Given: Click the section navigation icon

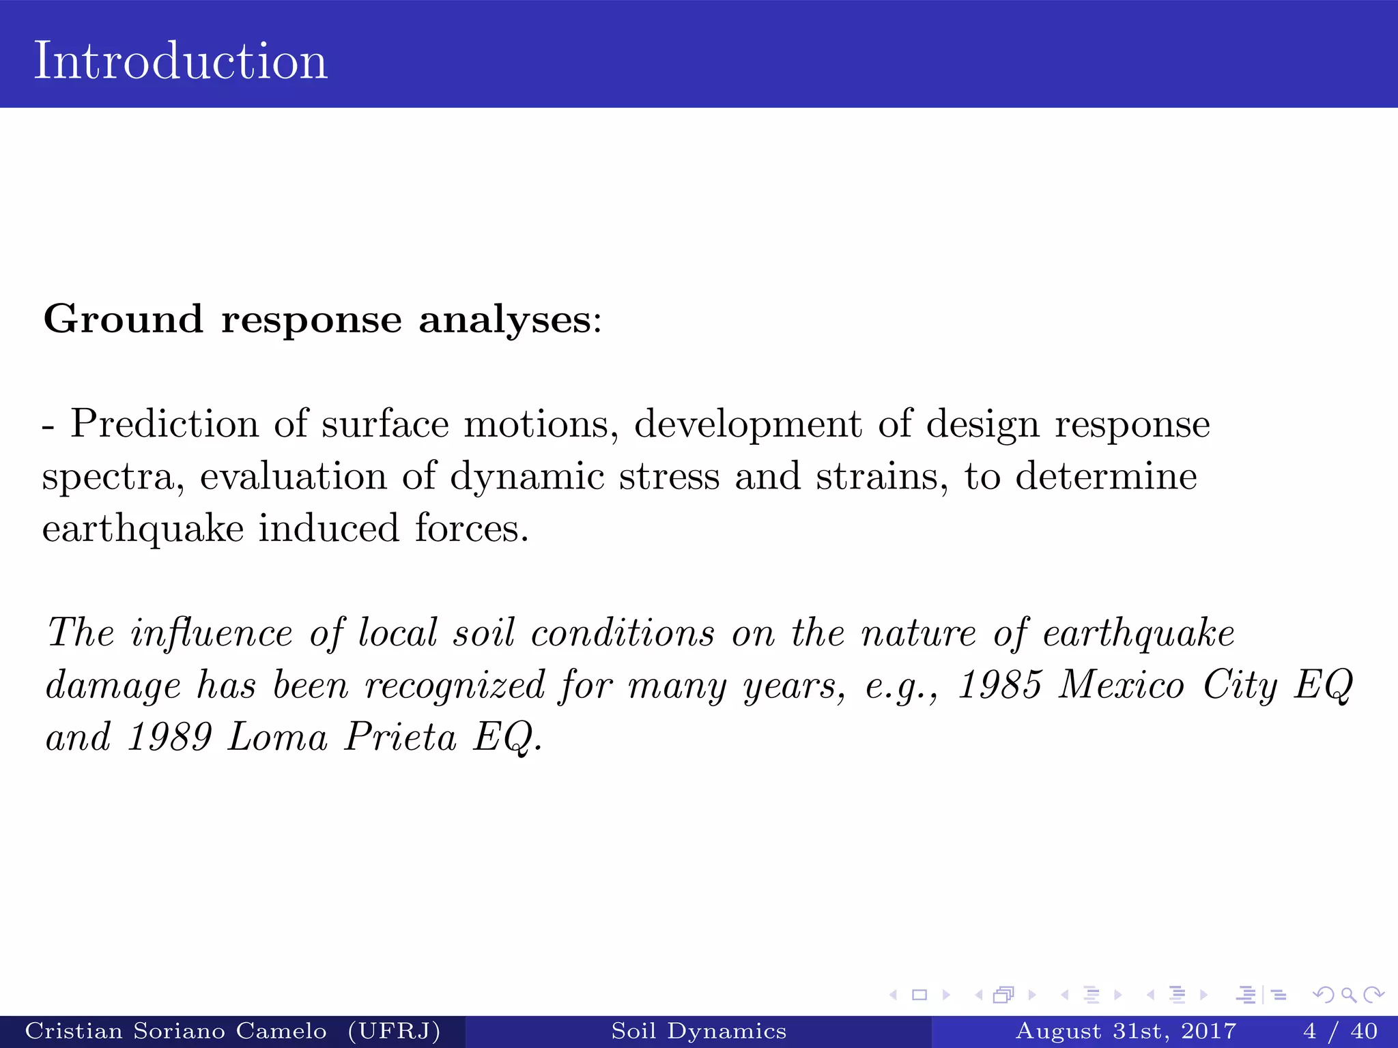Looking at the screenshot, I should tap(1178, 995).
